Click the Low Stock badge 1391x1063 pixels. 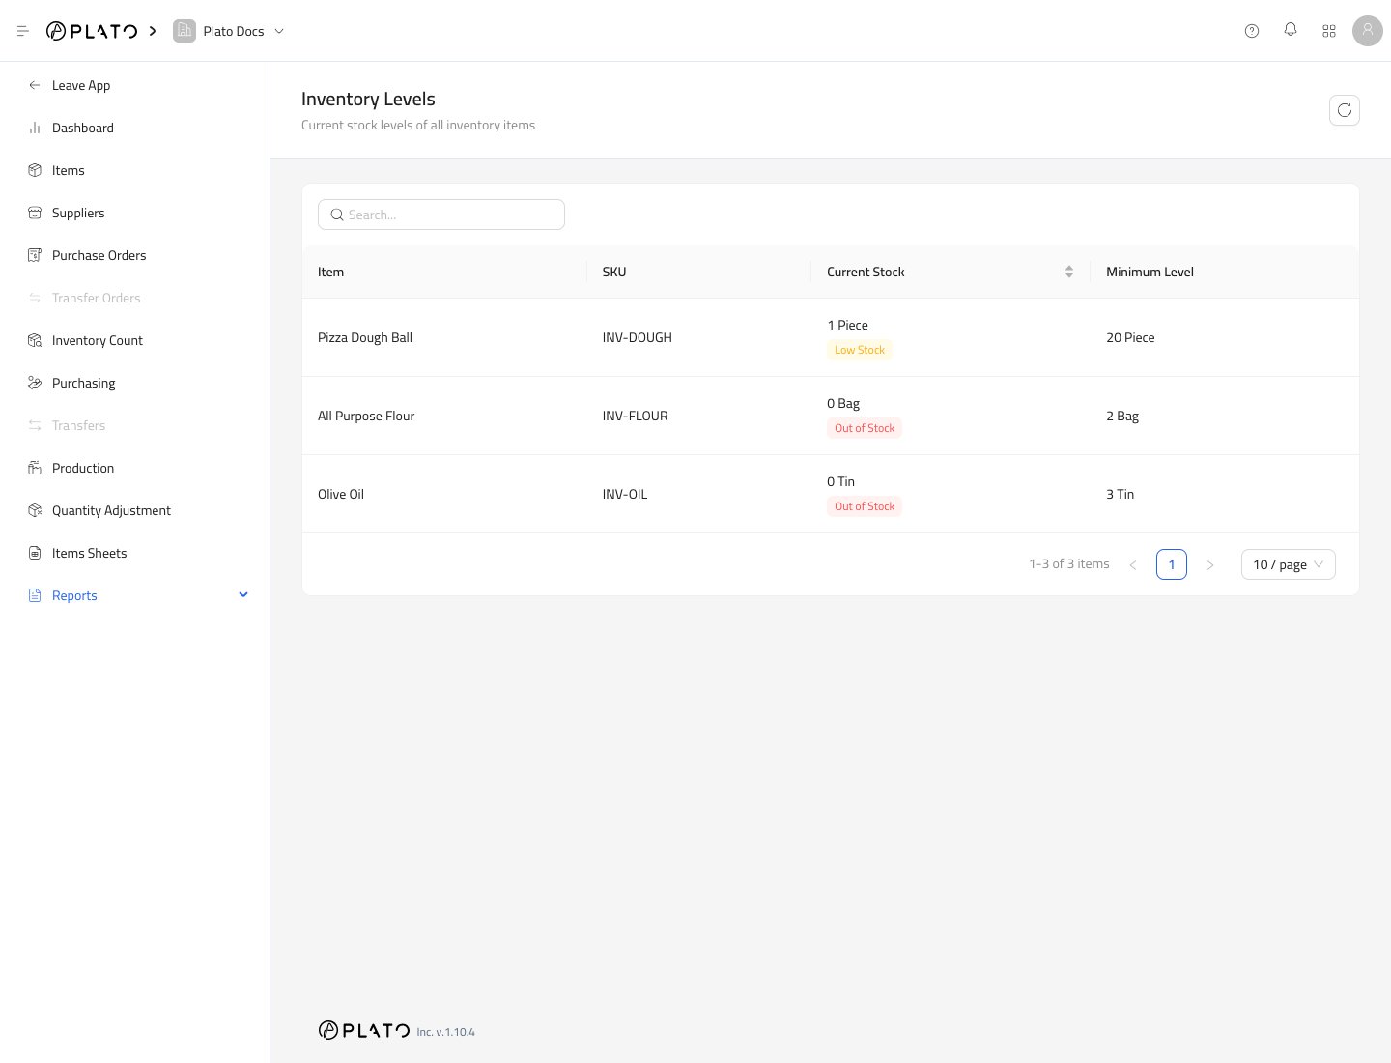click(860, 350)
